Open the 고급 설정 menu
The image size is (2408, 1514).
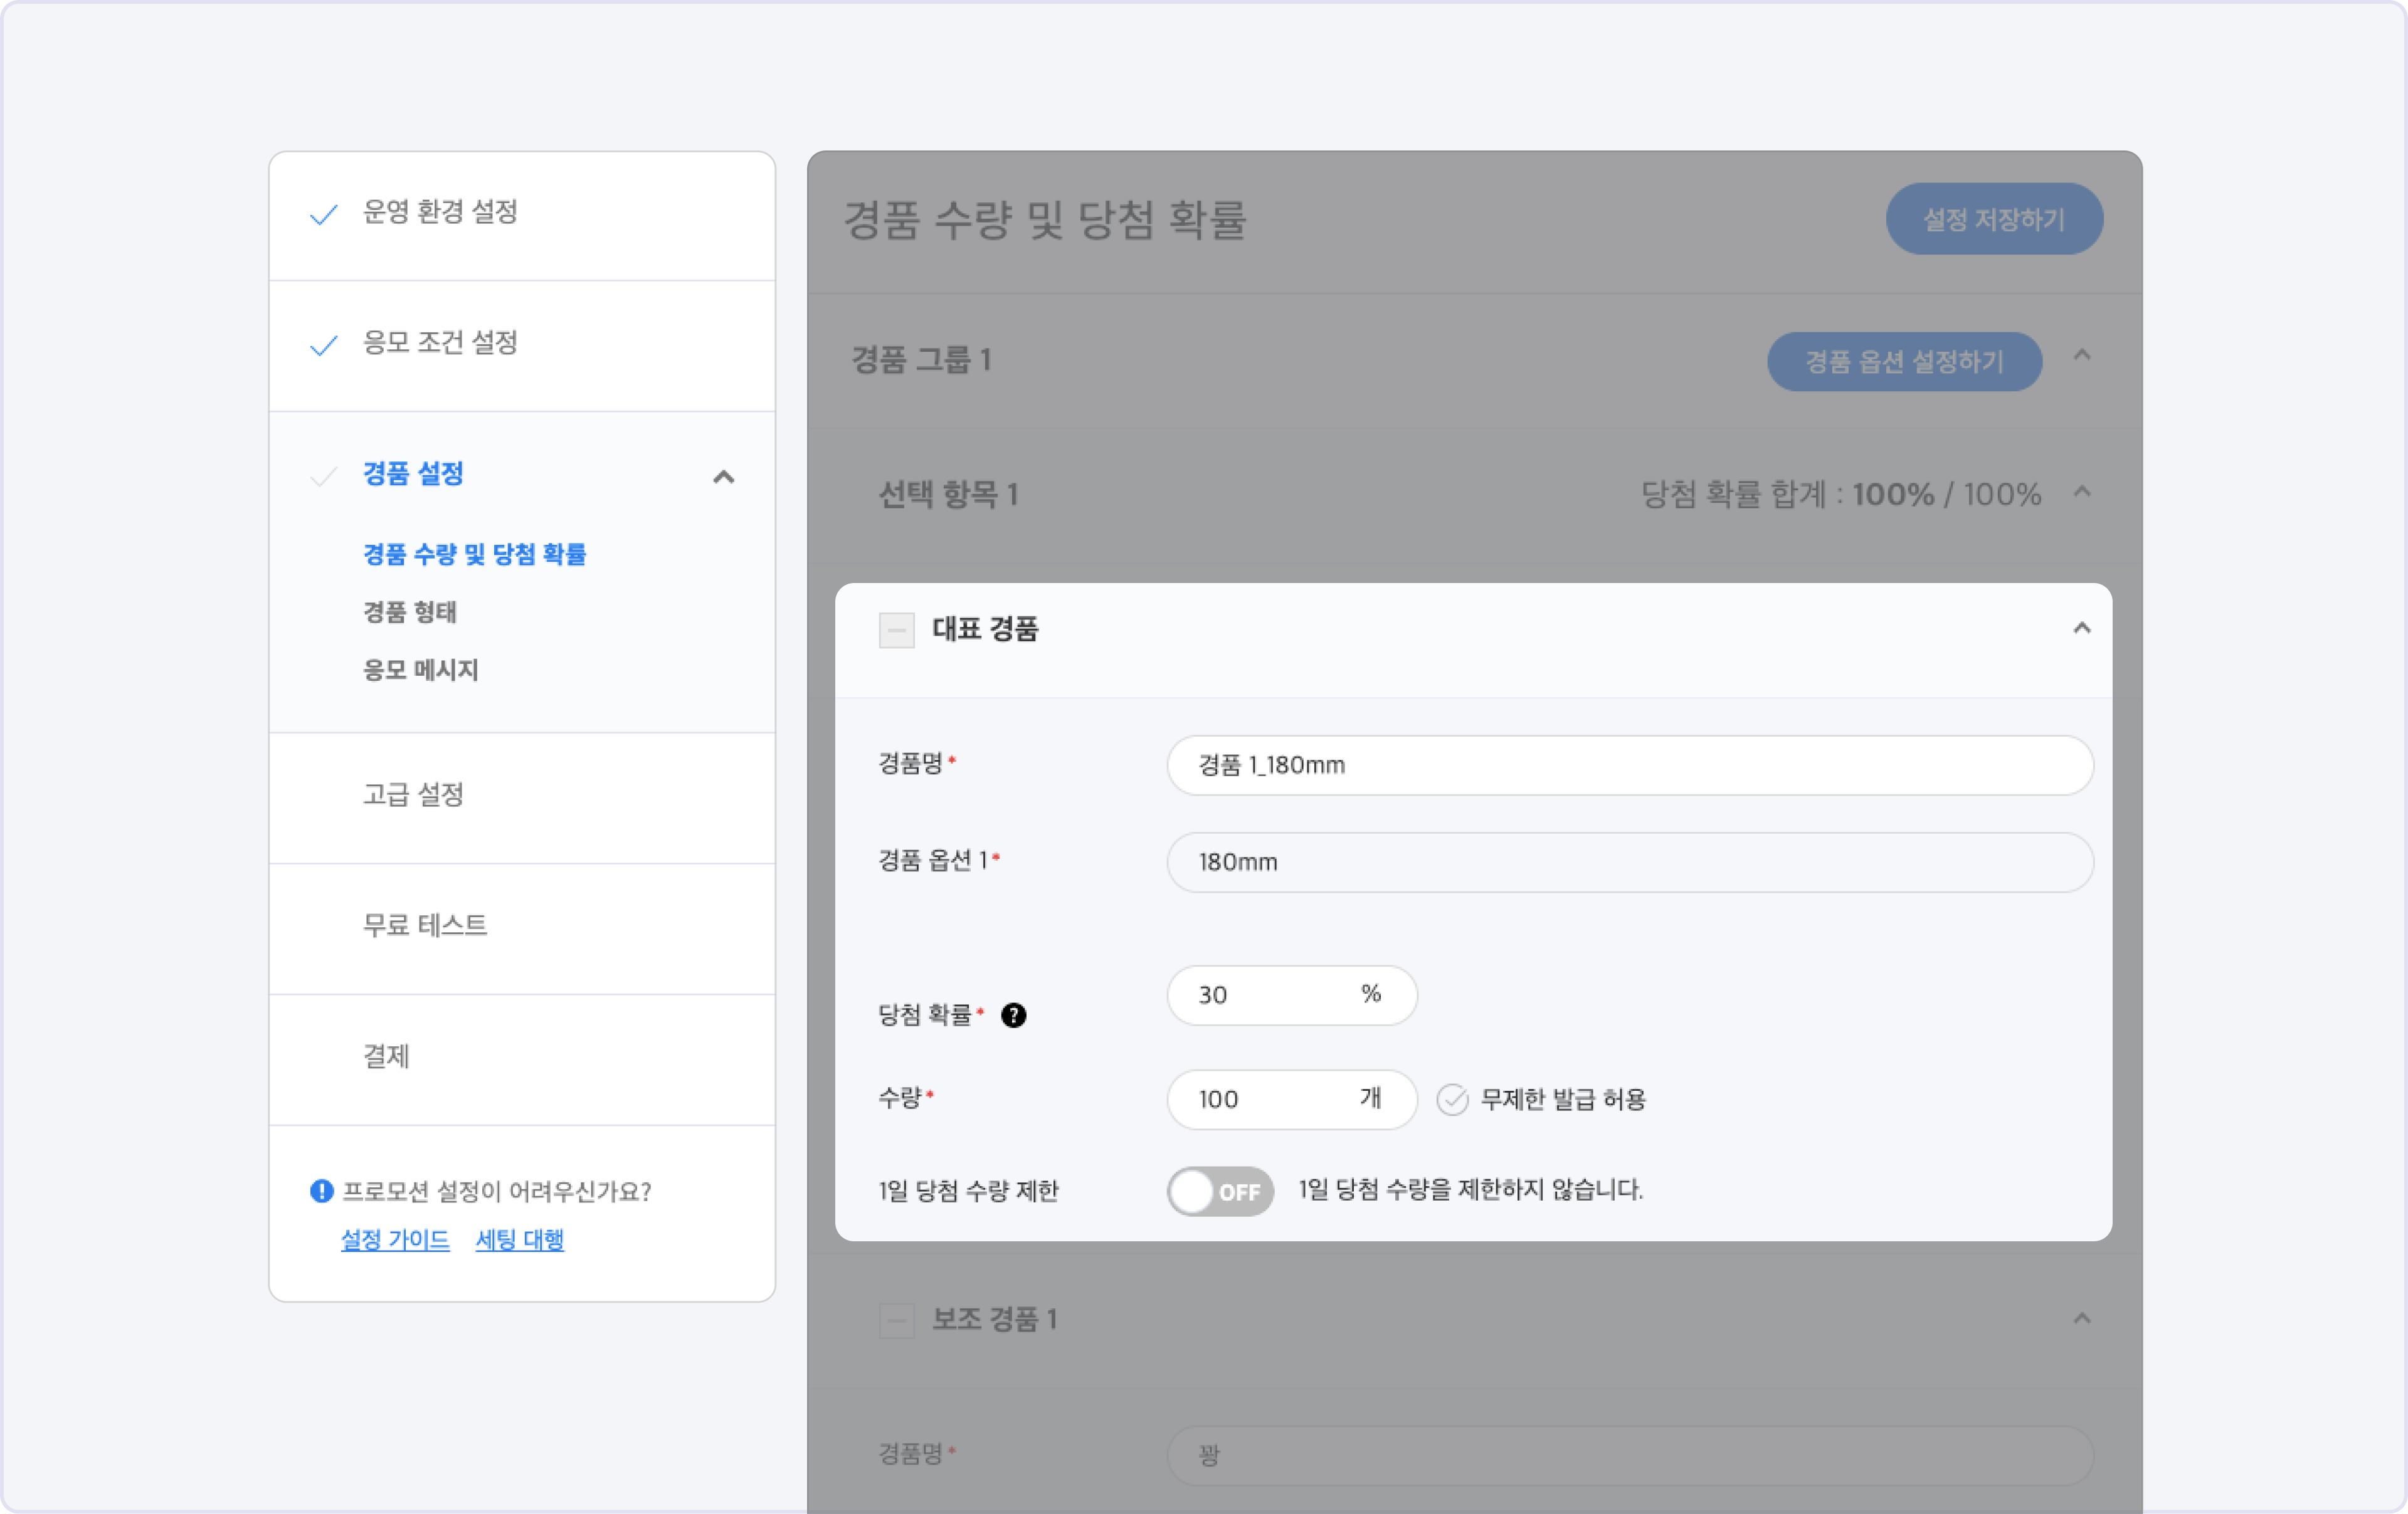(413, 795)
